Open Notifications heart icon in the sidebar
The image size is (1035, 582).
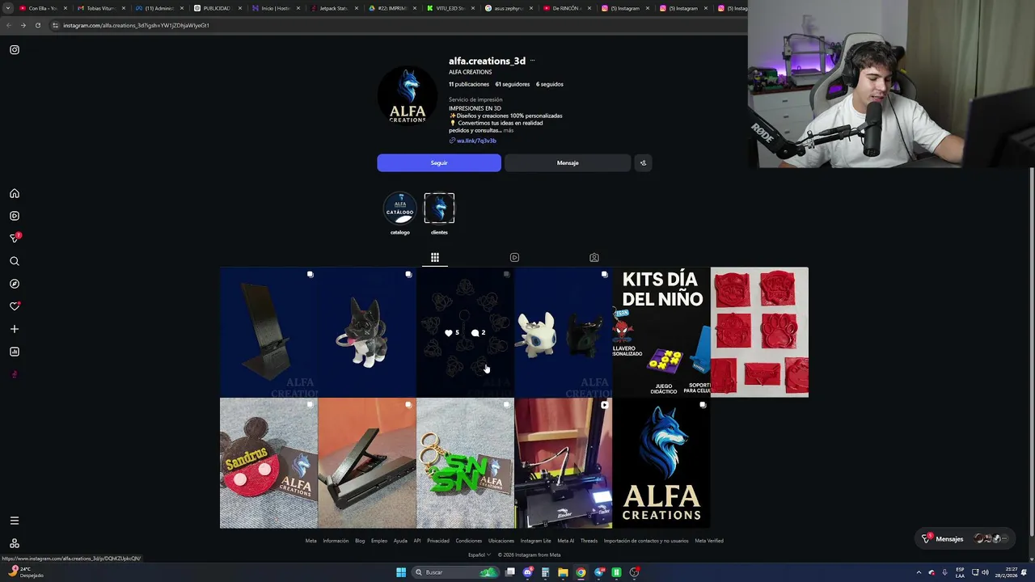[x=15, y=306]
